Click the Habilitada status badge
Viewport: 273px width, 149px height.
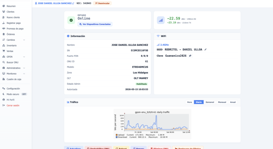pyautogui.click(x=142, y=84)
